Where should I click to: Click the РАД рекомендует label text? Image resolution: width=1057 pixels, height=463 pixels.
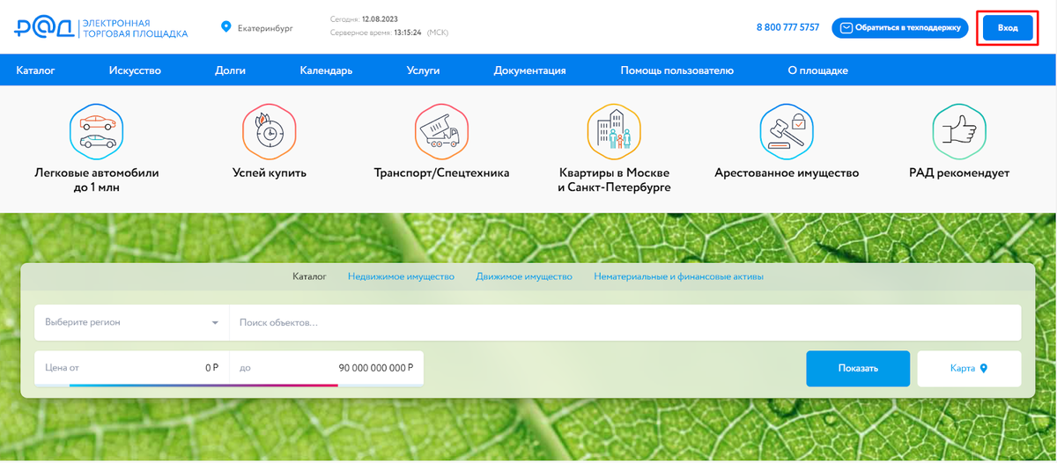tap(959, 173)
